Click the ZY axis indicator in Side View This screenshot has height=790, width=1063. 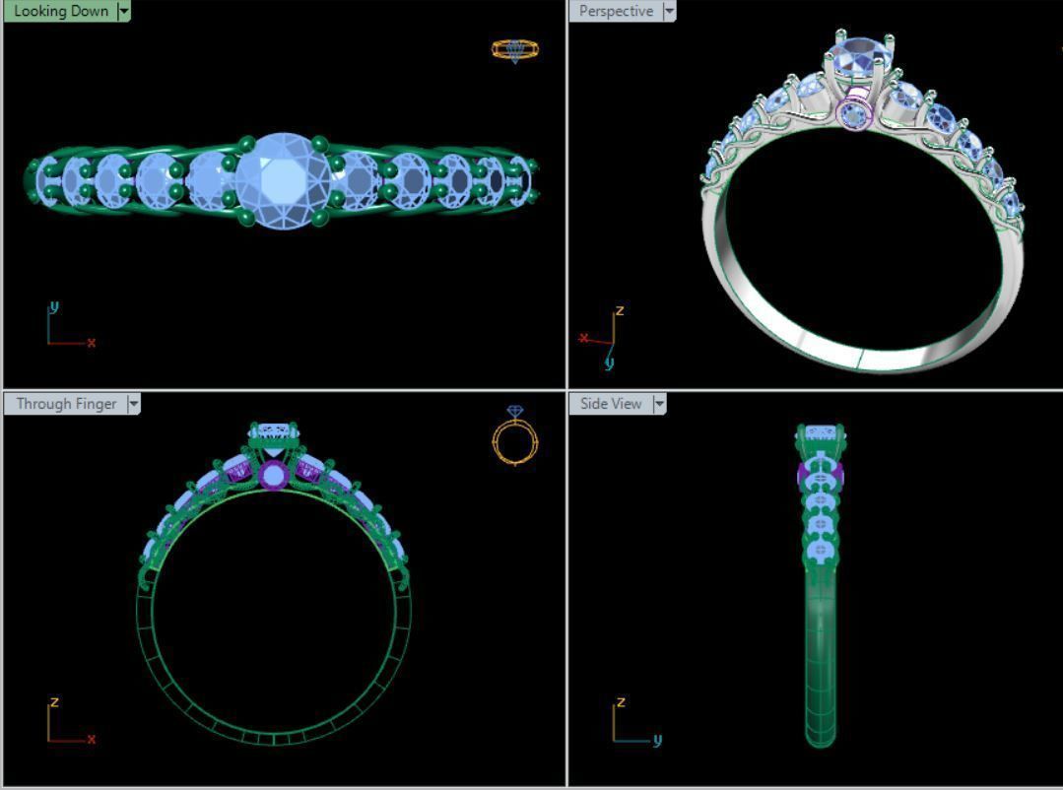[x=637, y=721]
